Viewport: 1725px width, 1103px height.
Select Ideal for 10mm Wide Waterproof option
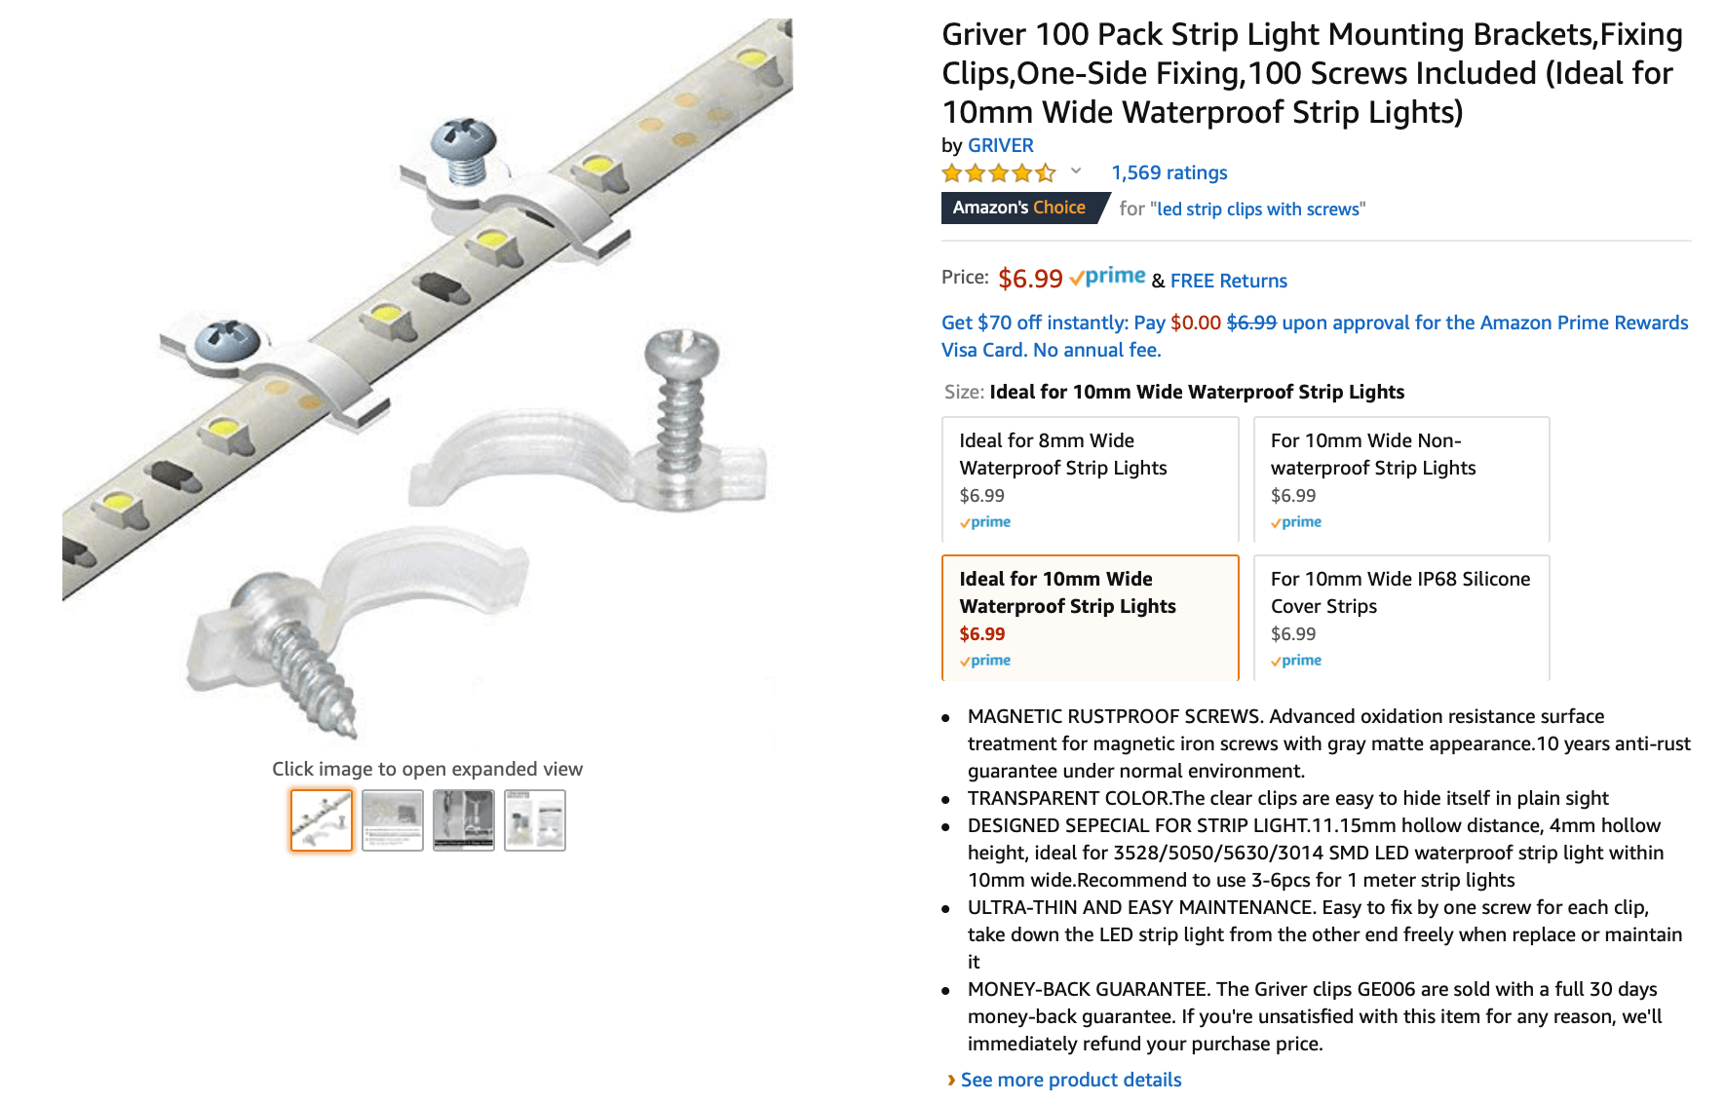(1091, 618)
